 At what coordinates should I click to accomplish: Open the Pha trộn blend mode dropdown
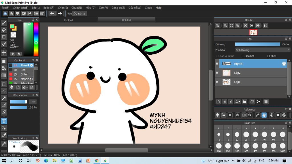pyautogui.click(x=262, y=50)
